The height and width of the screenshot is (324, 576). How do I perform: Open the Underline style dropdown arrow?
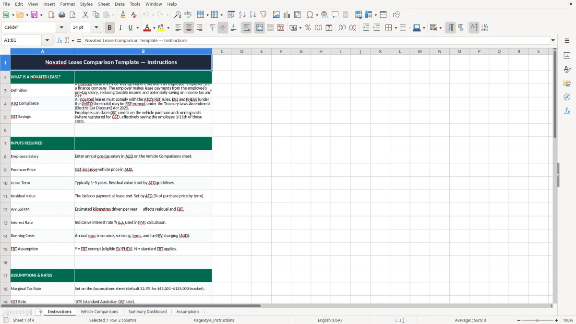[x=137, y=28]
